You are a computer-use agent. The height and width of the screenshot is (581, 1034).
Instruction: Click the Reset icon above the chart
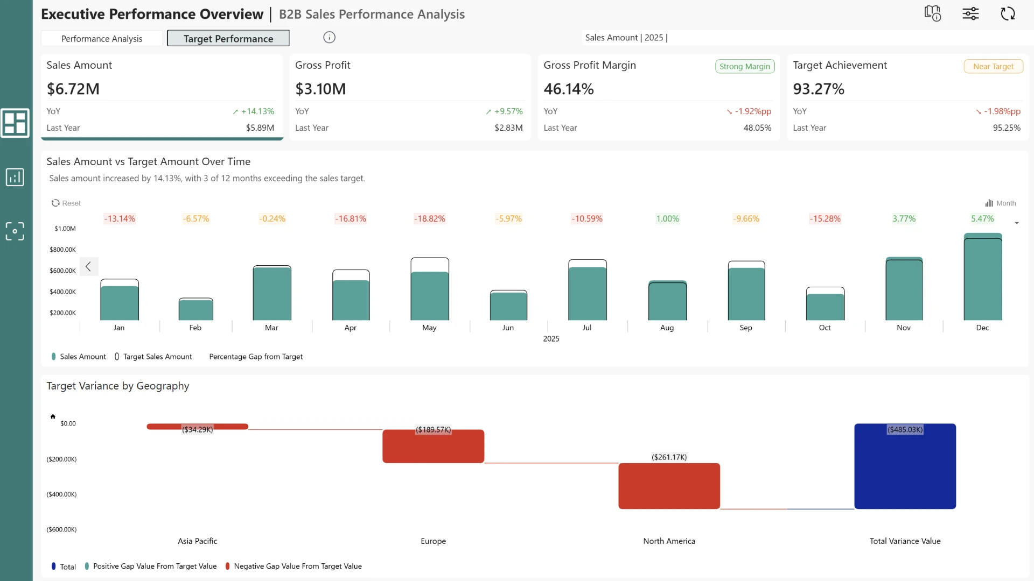(x=55, y=203)
